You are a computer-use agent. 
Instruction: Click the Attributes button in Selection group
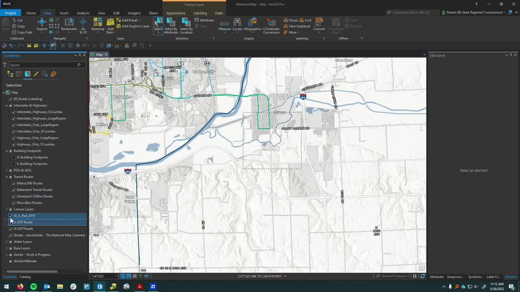204,20
